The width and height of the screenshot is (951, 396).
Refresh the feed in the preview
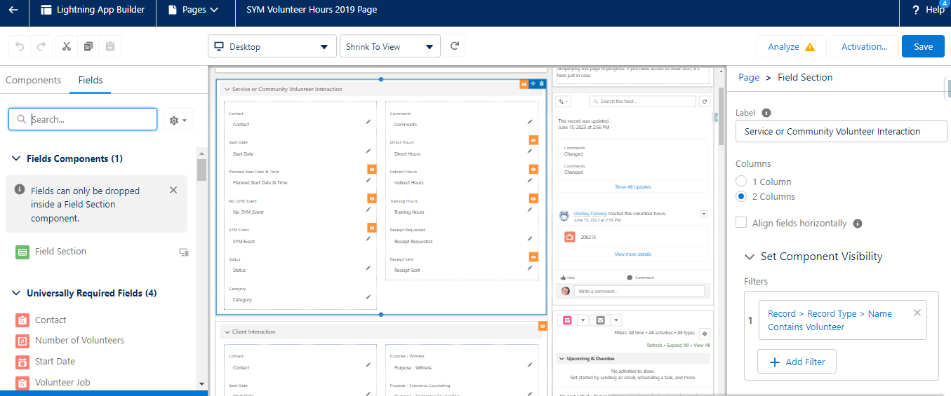[705, 102]
